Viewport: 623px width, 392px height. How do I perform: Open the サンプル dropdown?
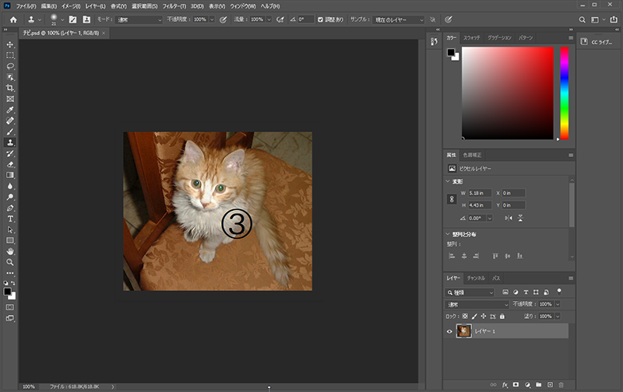tap(399, 19)
